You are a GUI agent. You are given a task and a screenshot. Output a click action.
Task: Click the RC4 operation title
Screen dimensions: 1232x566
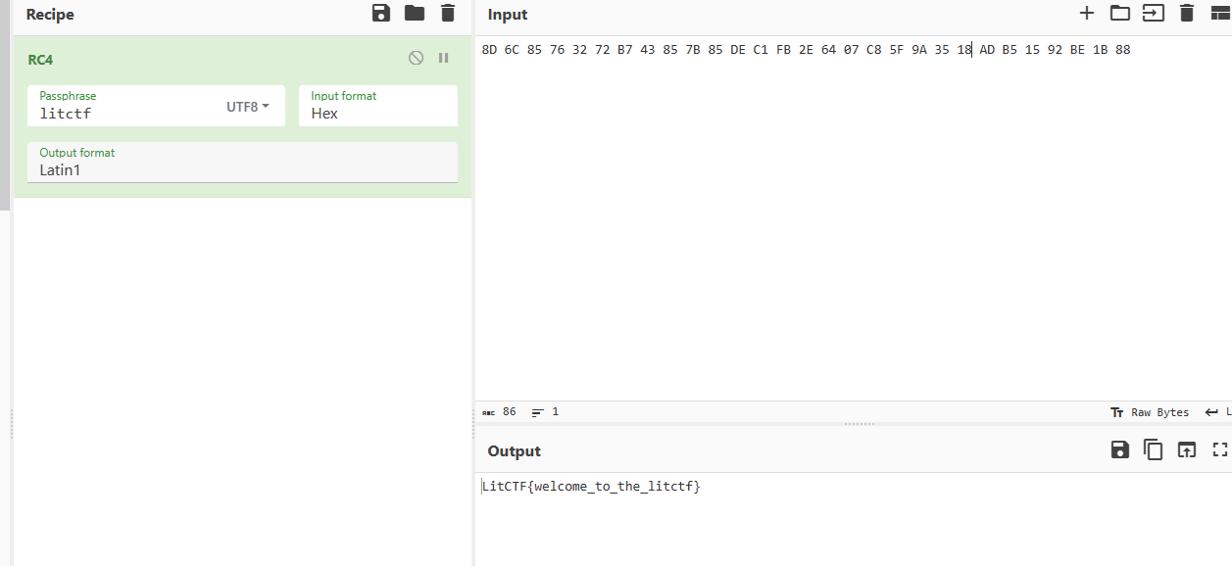40,60
